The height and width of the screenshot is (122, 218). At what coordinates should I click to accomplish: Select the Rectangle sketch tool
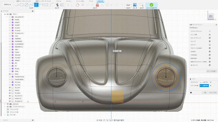pos(22,5)
